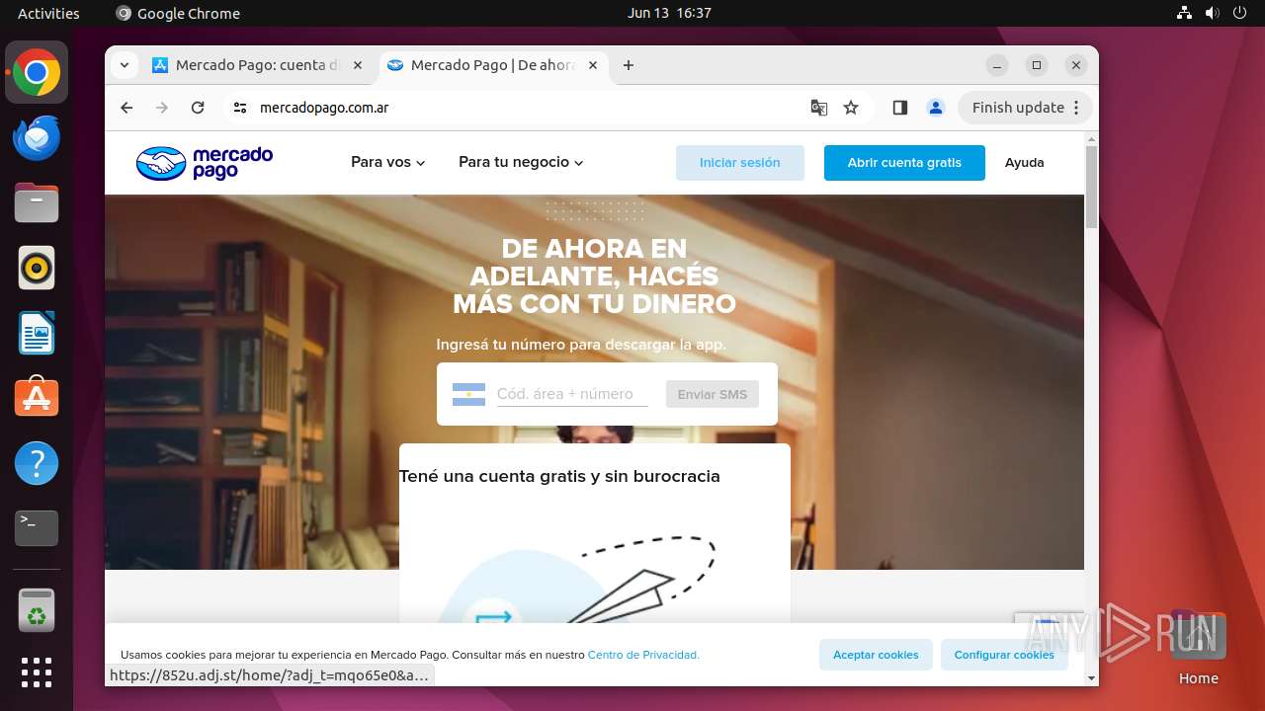Expand the 'Para vos' menu
Viewport: 1265px width, 711px height.
(388, 162)
